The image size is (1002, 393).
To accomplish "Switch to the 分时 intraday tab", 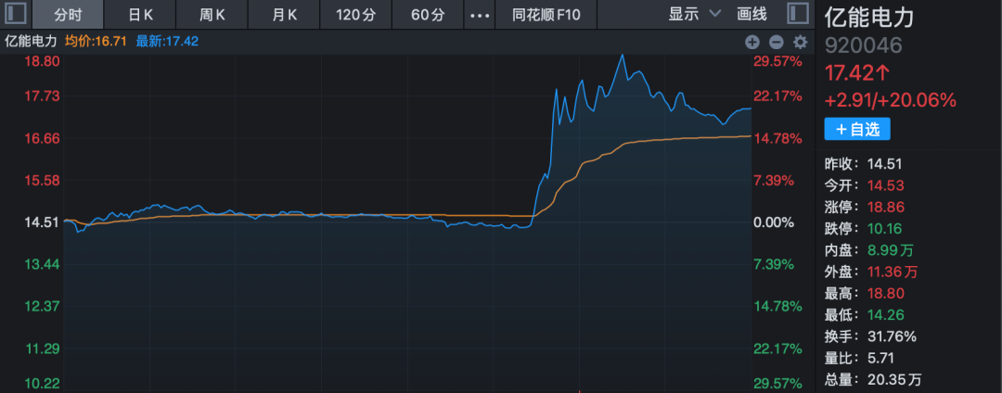I will pos(68,15).
